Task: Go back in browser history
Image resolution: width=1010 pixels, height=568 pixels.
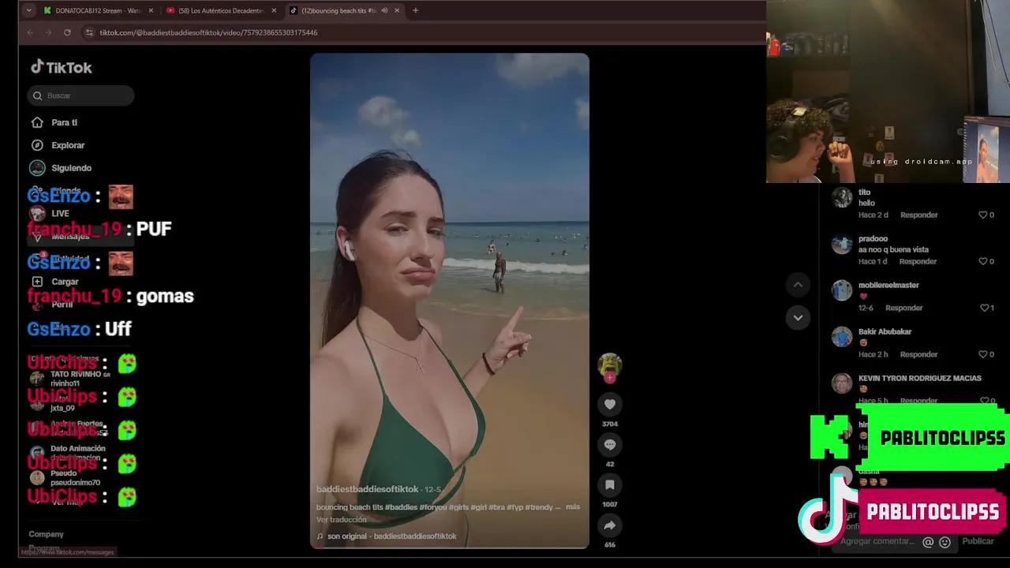Action: (x=30, y=32)
